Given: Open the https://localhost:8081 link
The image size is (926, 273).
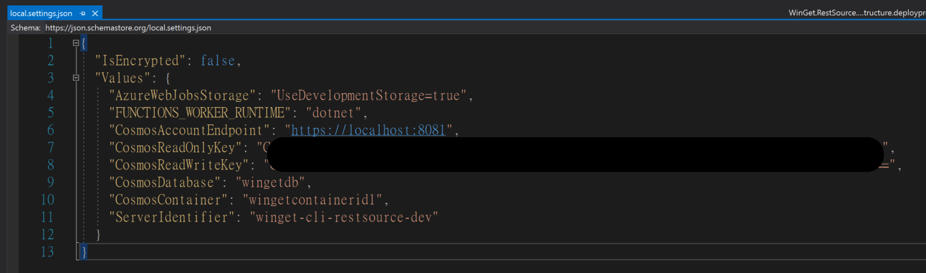Looking at the screenshot, I should 369,130.
